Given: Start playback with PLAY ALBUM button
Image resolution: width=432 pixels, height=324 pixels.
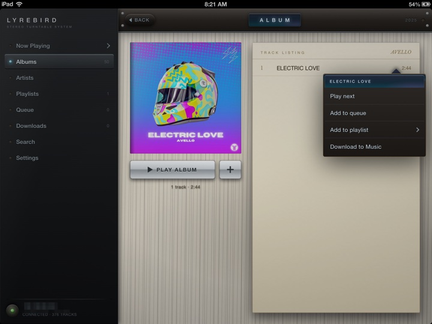Looking at the screenshot, I should [x=172, y=170].
